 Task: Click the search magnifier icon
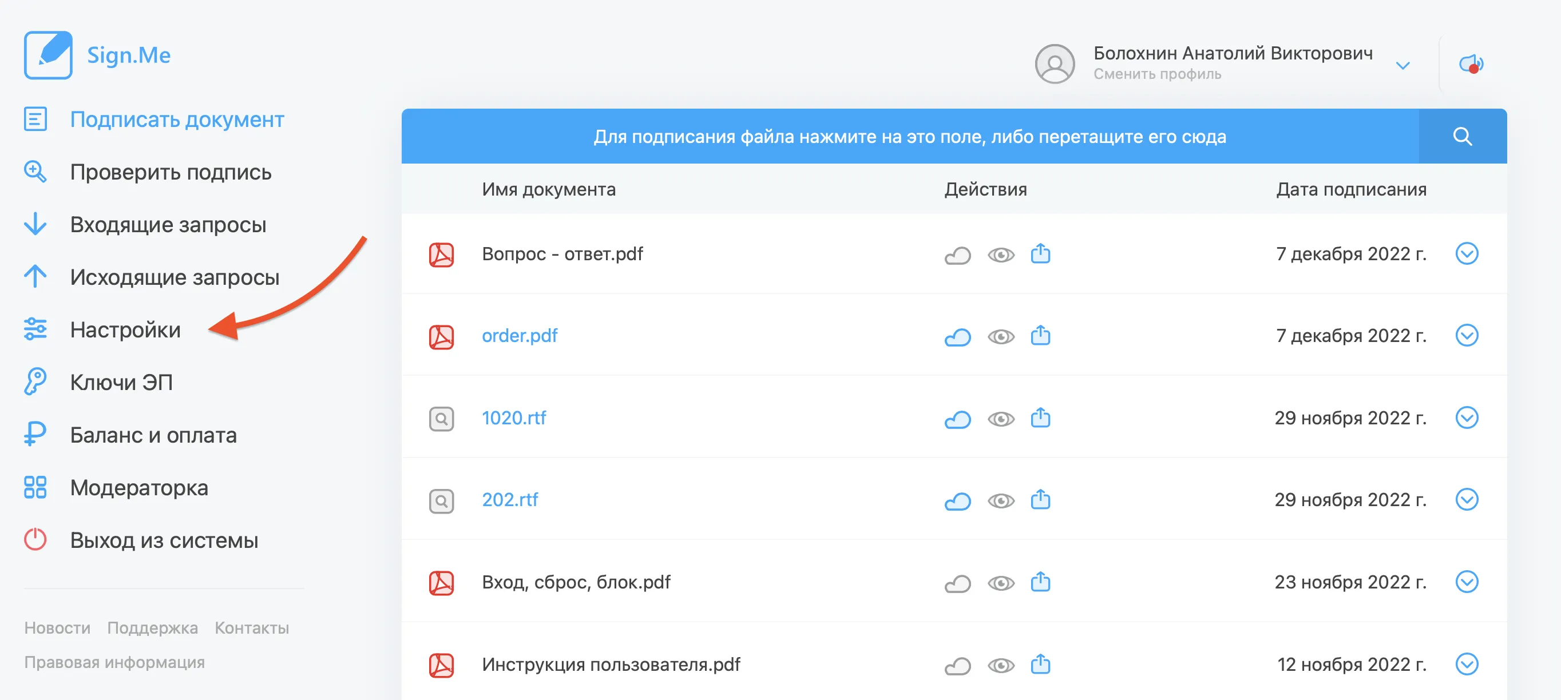click(x=1462, y=136)
